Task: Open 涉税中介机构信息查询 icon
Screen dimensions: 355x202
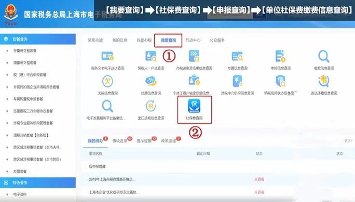Action: click(x=237, y=81)
